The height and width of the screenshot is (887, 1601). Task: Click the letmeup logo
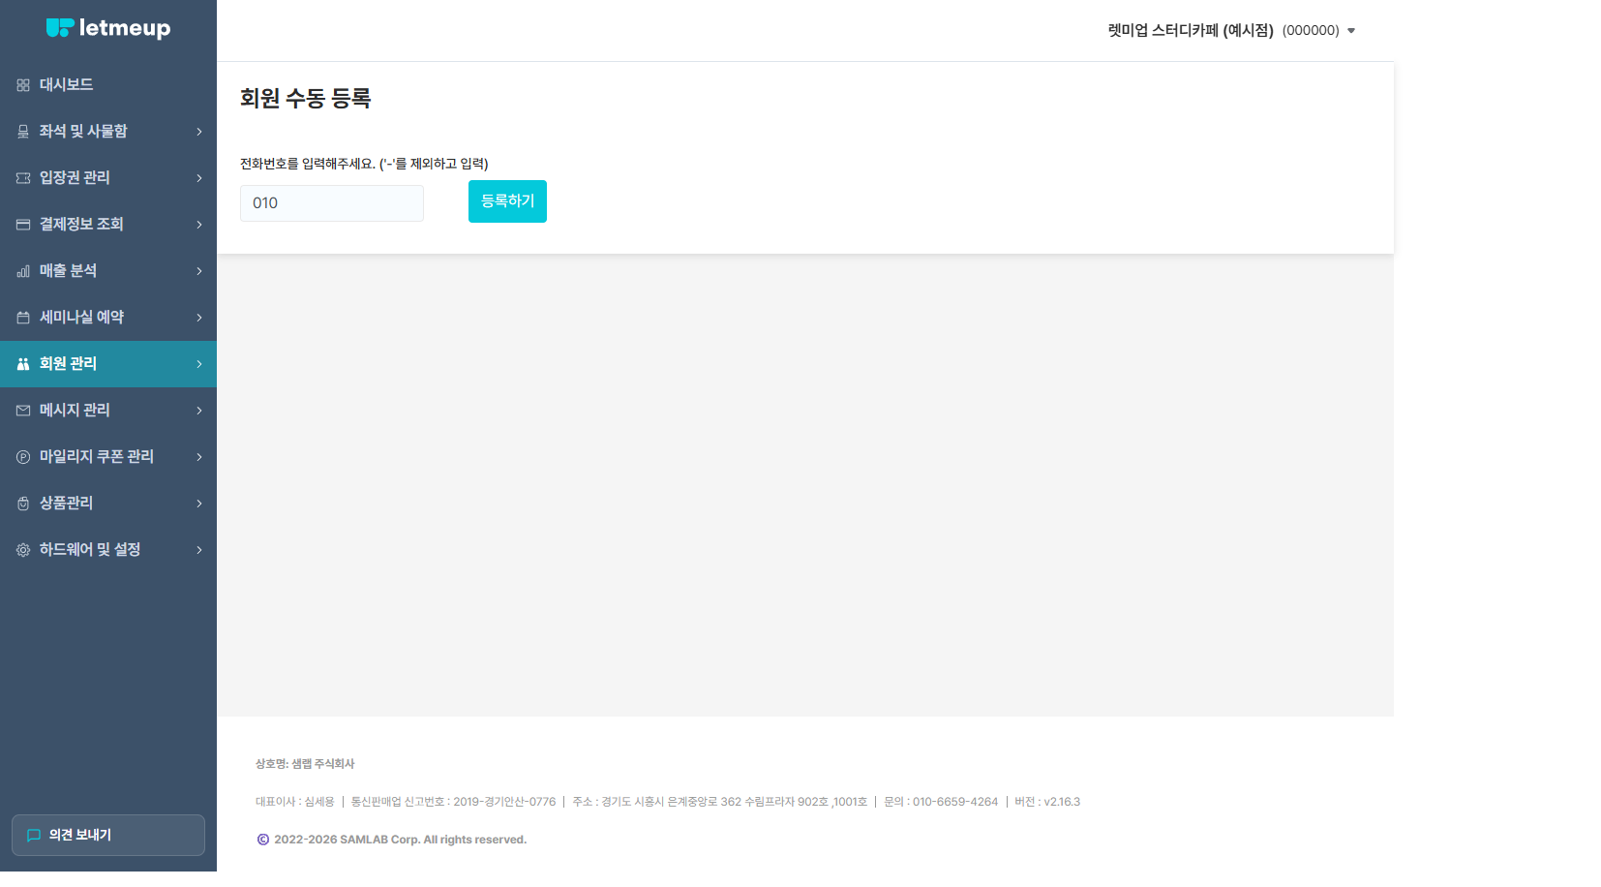pyautogui.click(x=108, y=28)
